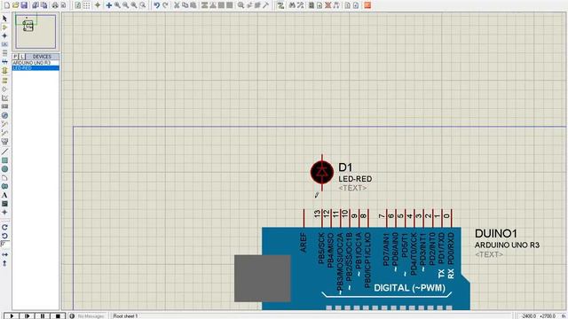Choose the Selection mode arrow

coord(4,18)
